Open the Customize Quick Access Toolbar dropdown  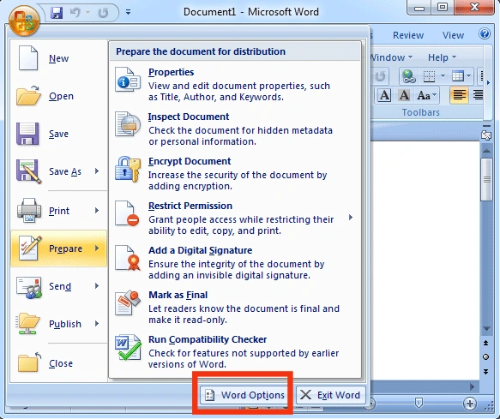click(128, 13)
